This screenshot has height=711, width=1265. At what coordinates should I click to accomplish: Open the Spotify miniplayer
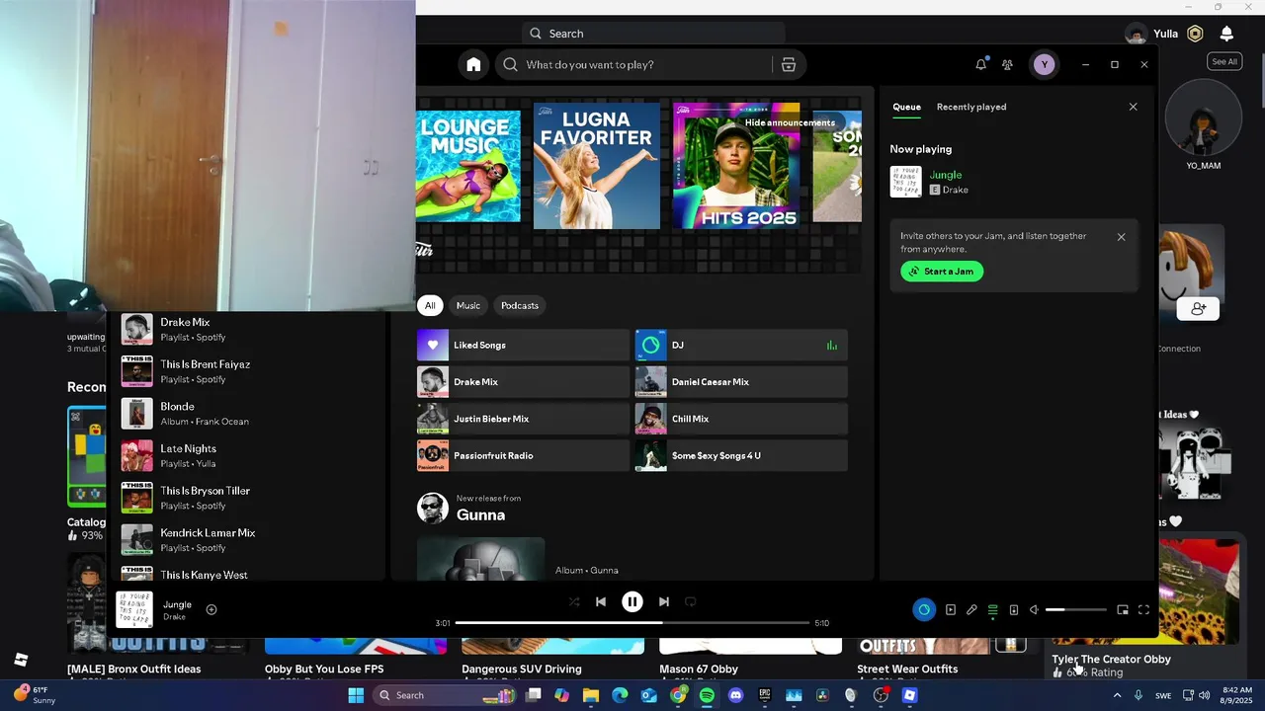(1122, 609)
